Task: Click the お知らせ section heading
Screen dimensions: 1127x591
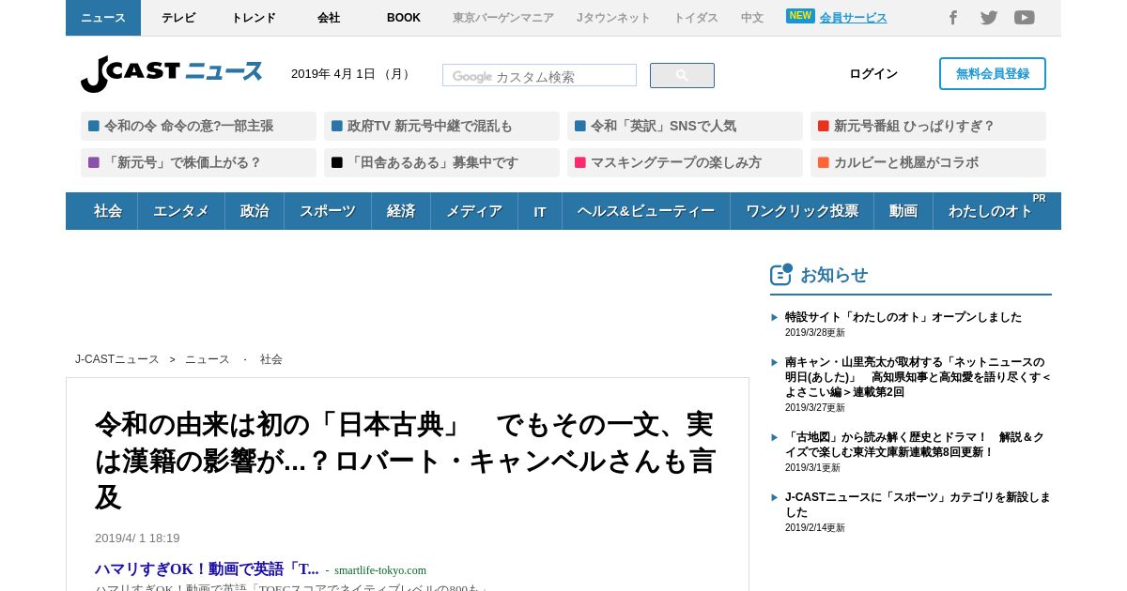Action: [834, 275]
